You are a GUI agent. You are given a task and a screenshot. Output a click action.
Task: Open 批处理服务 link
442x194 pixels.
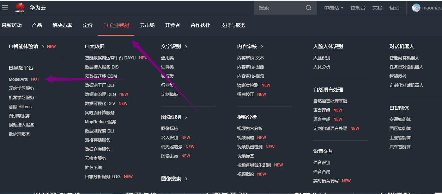(x=19, y=134)
